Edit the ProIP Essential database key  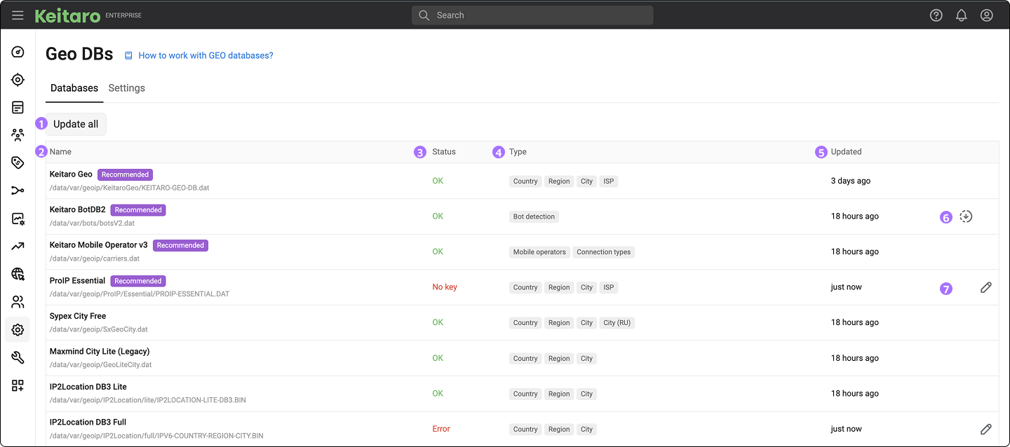[x=985, y=287]
